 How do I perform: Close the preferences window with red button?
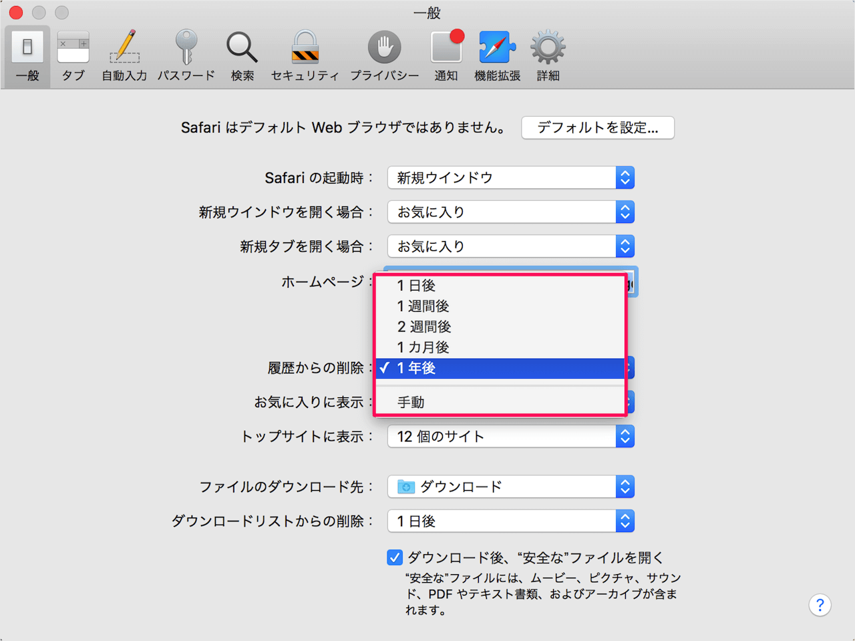click(x=16, y=13)
